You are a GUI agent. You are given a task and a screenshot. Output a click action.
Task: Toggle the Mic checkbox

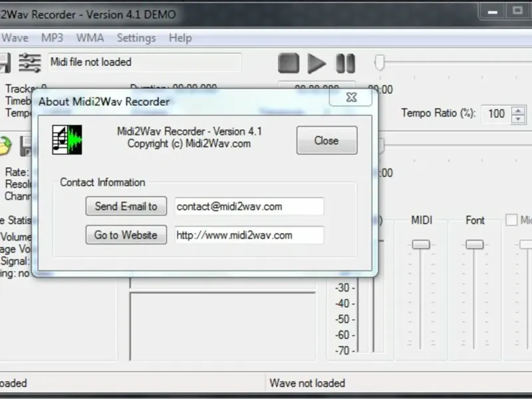pyautogui.click(x=511, y=220)
